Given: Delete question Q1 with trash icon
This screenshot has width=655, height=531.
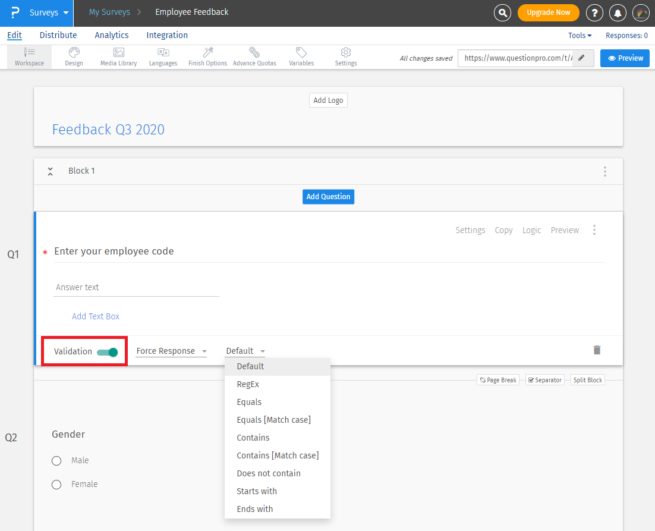Looking at the screenshot, I should pyautogui.click(x=597, y=350).
